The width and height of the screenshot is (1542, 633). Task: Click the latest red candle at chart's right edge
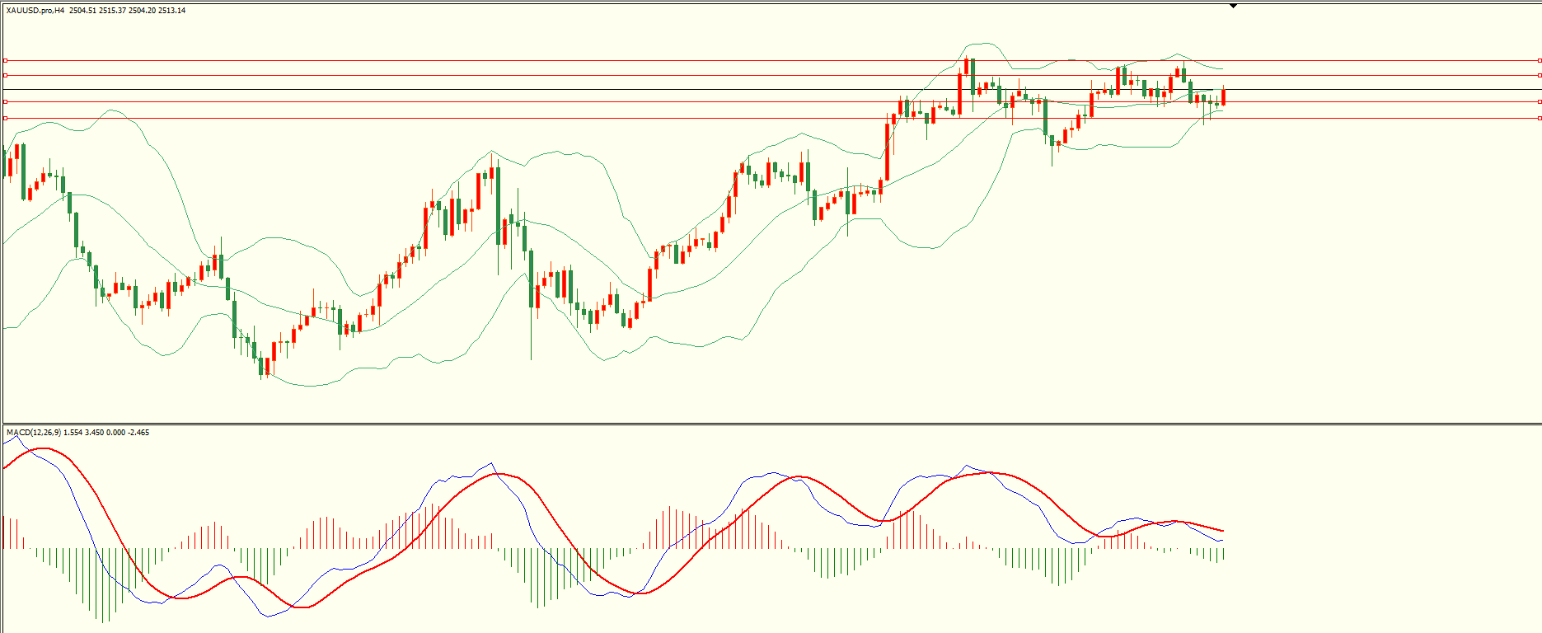pyautogui.click(x=1224, y=97)
